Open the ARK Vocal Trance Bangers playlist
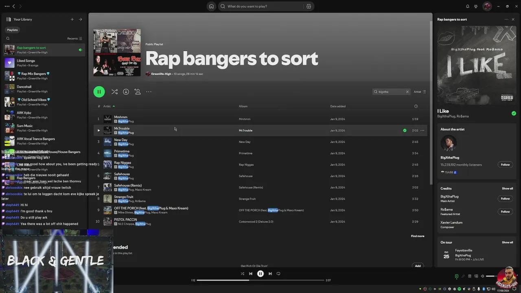This screenshot has height=293, width=521. click(44, 141)
